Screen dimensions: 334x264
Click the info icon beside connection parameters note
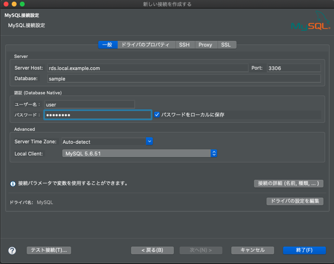[x=13, y=183]
